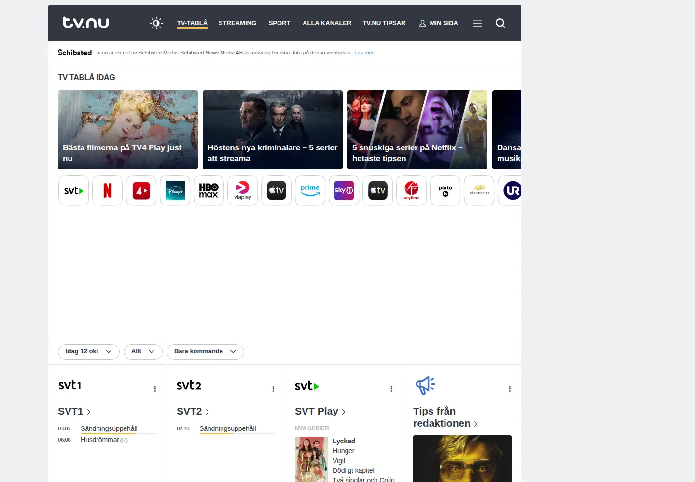Viewport: 695px width, 482px height.
Task: Open the ALLA KANALER nav item
Action: click(327, 23)
